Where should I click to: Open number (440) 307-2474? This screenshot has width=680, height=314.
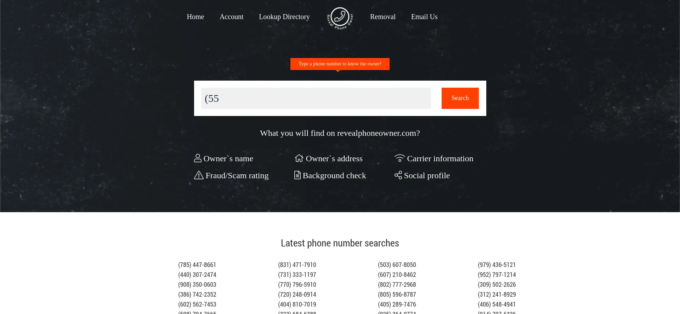[197, 275]
